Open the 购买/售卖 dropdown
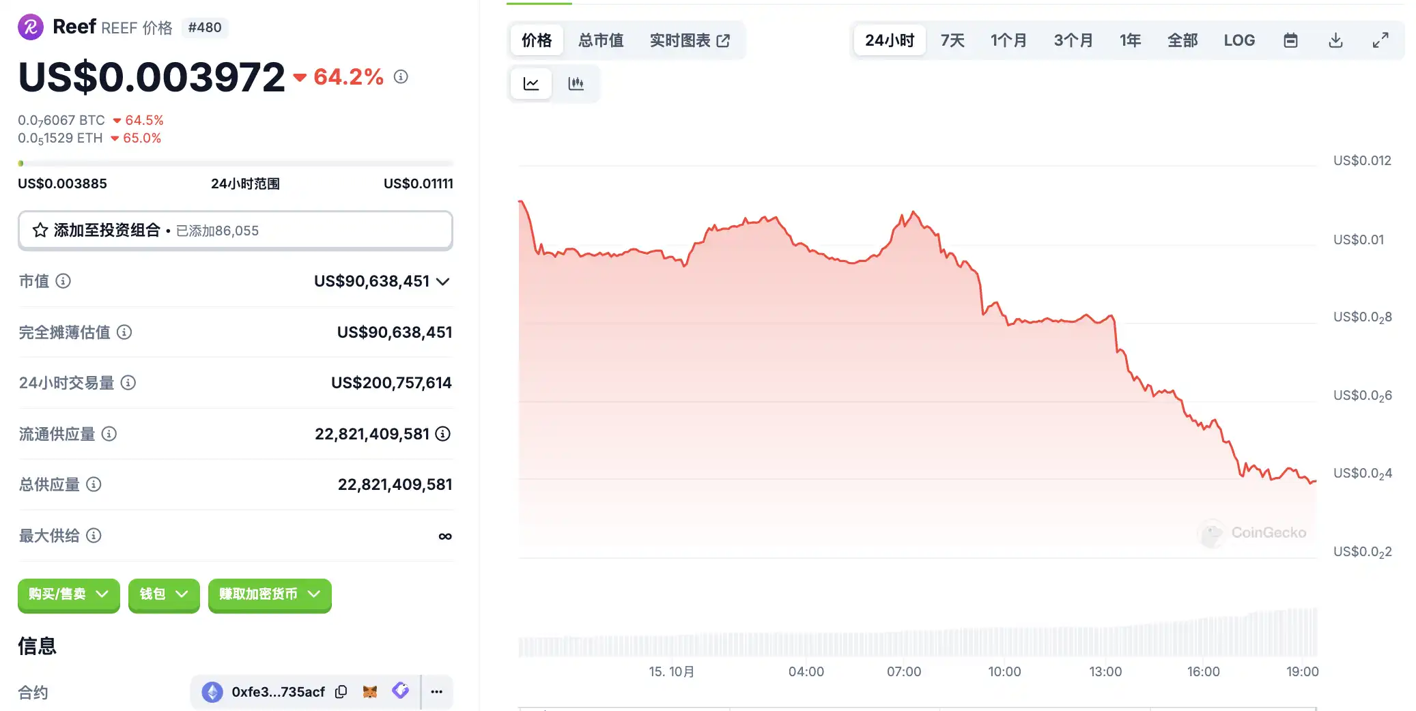This screenshot has width=1416, height=711. point(68,594)
